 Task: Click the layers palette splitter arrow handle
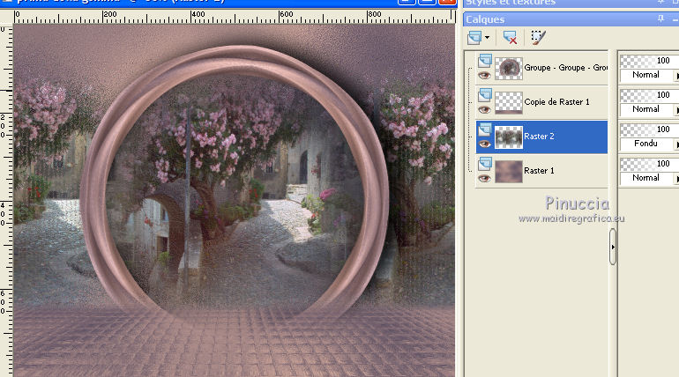[613, 247]
